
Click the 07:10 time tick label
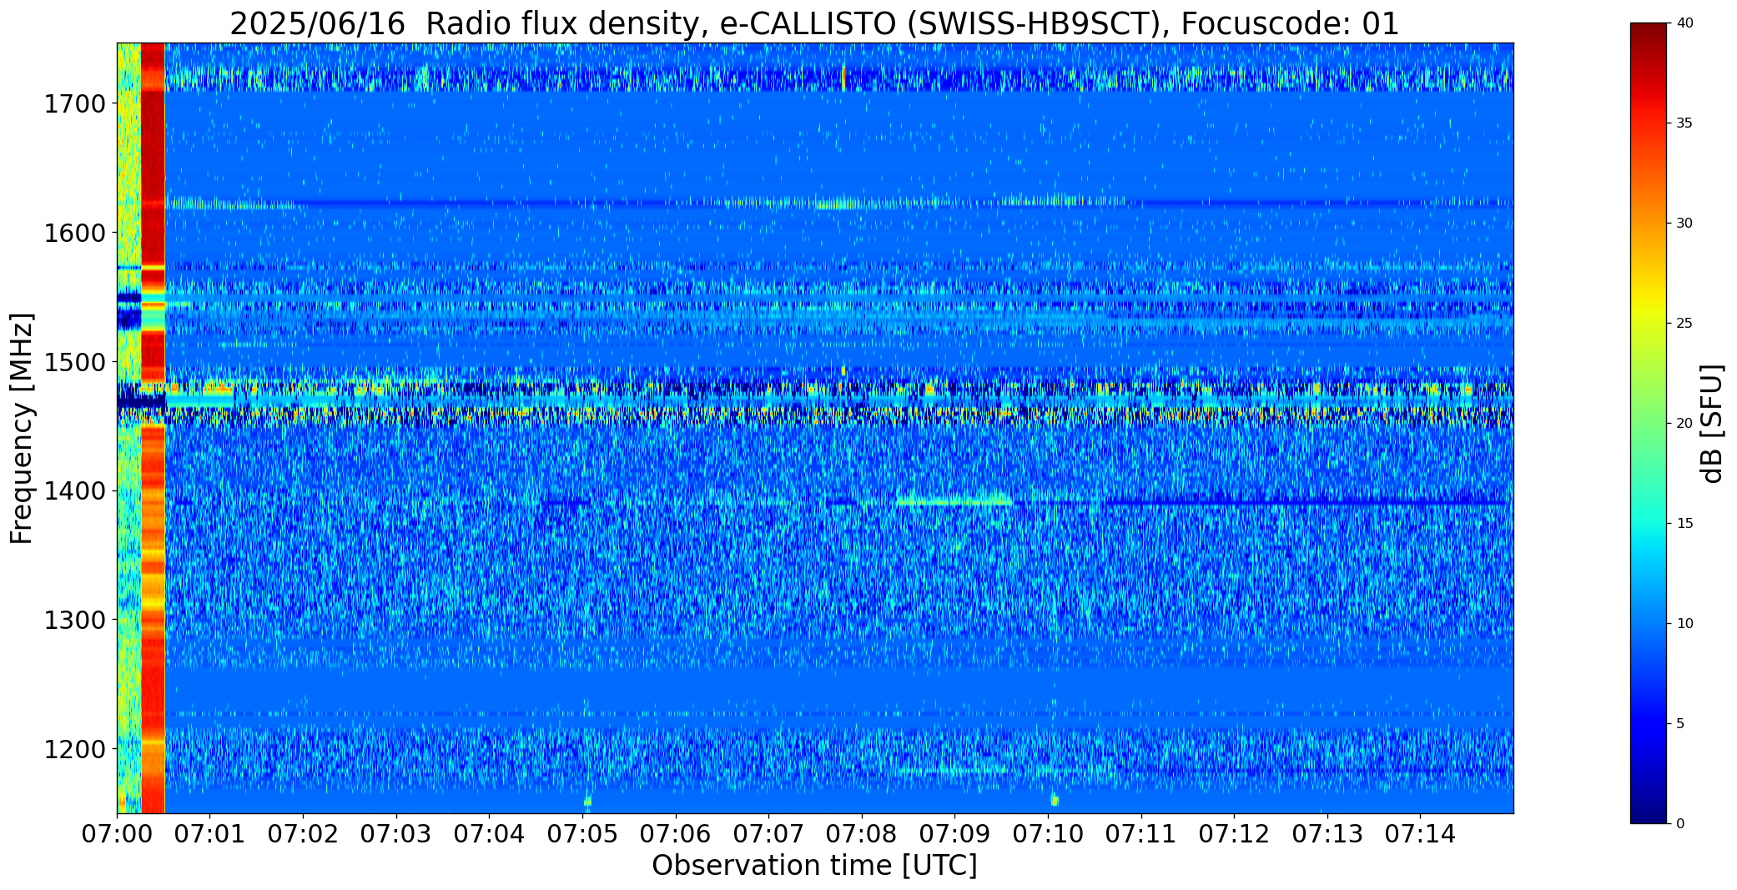coord(1047,834)
